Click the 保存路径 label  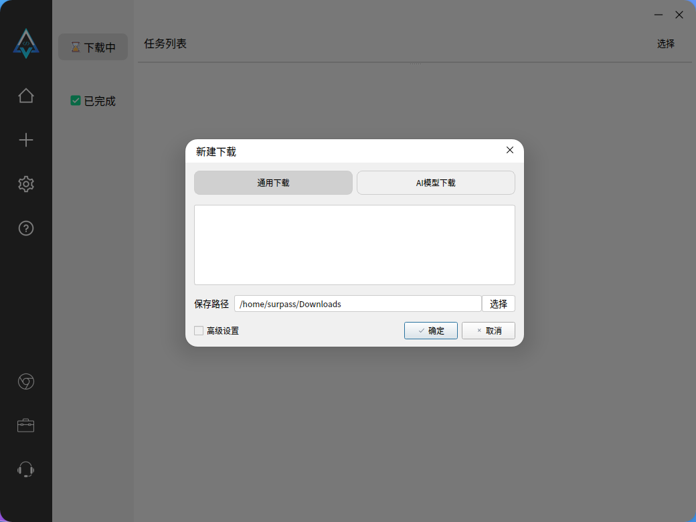tap(211, 304)
